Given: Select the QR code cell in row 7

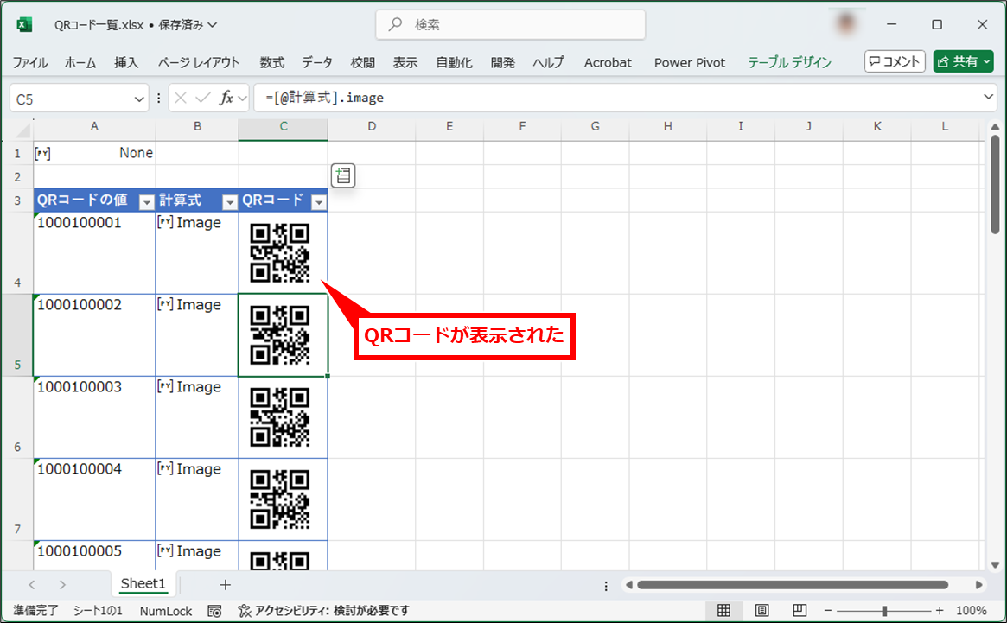Looking at the screenshot, I should click(x=284, y=499).
